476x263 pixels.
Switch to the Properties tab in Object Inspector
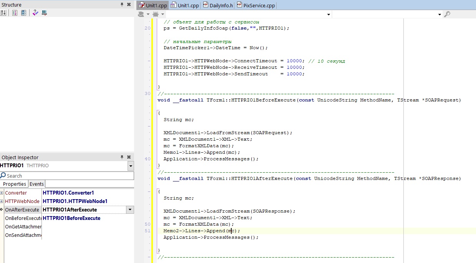[15, 184]
